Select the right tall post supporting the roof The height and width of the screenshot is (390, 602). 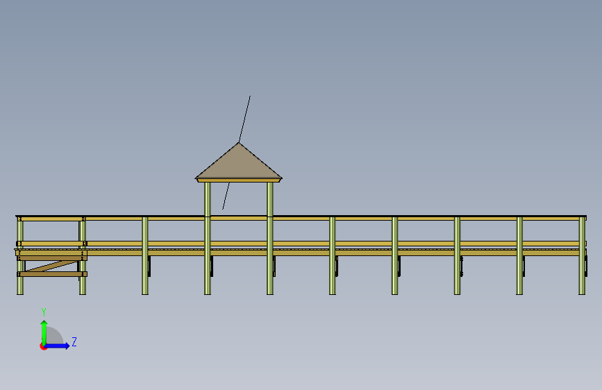point(270,238)
